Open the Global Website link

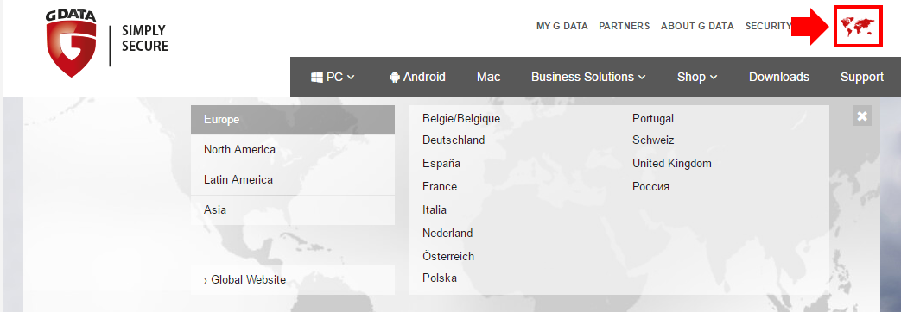[293, 280]
